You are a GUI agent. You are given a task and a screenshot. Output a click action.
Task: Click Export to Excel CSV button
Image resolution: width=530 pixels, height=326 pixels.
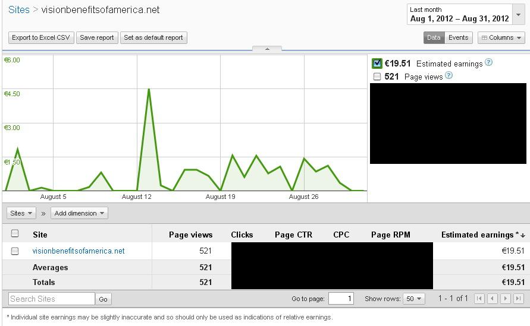[x=41, y=37]
